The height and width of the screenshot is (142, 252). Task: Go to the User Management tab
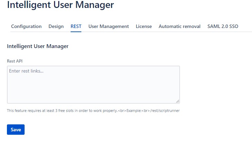tap(108, 26)
